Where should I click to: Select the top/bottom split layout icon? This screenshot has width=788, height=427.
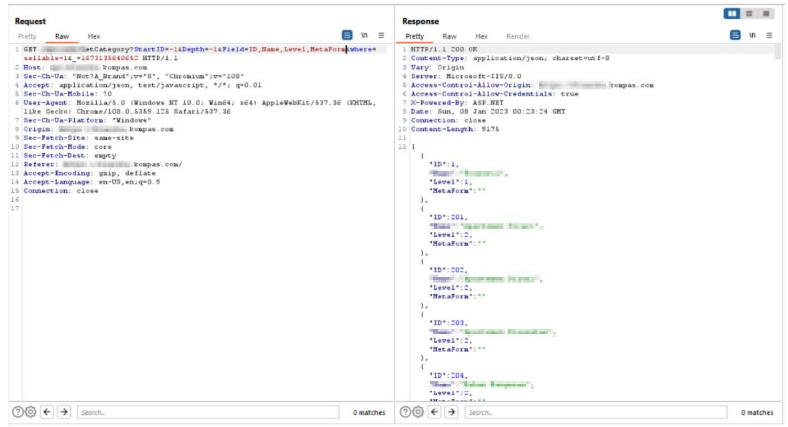click(x=749, y=13)
